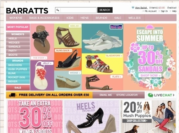The image size is (179, 133).
Task: Choose SKECHERS brand in sidebar
Action: pyautogui.click(x=18, y=65)
